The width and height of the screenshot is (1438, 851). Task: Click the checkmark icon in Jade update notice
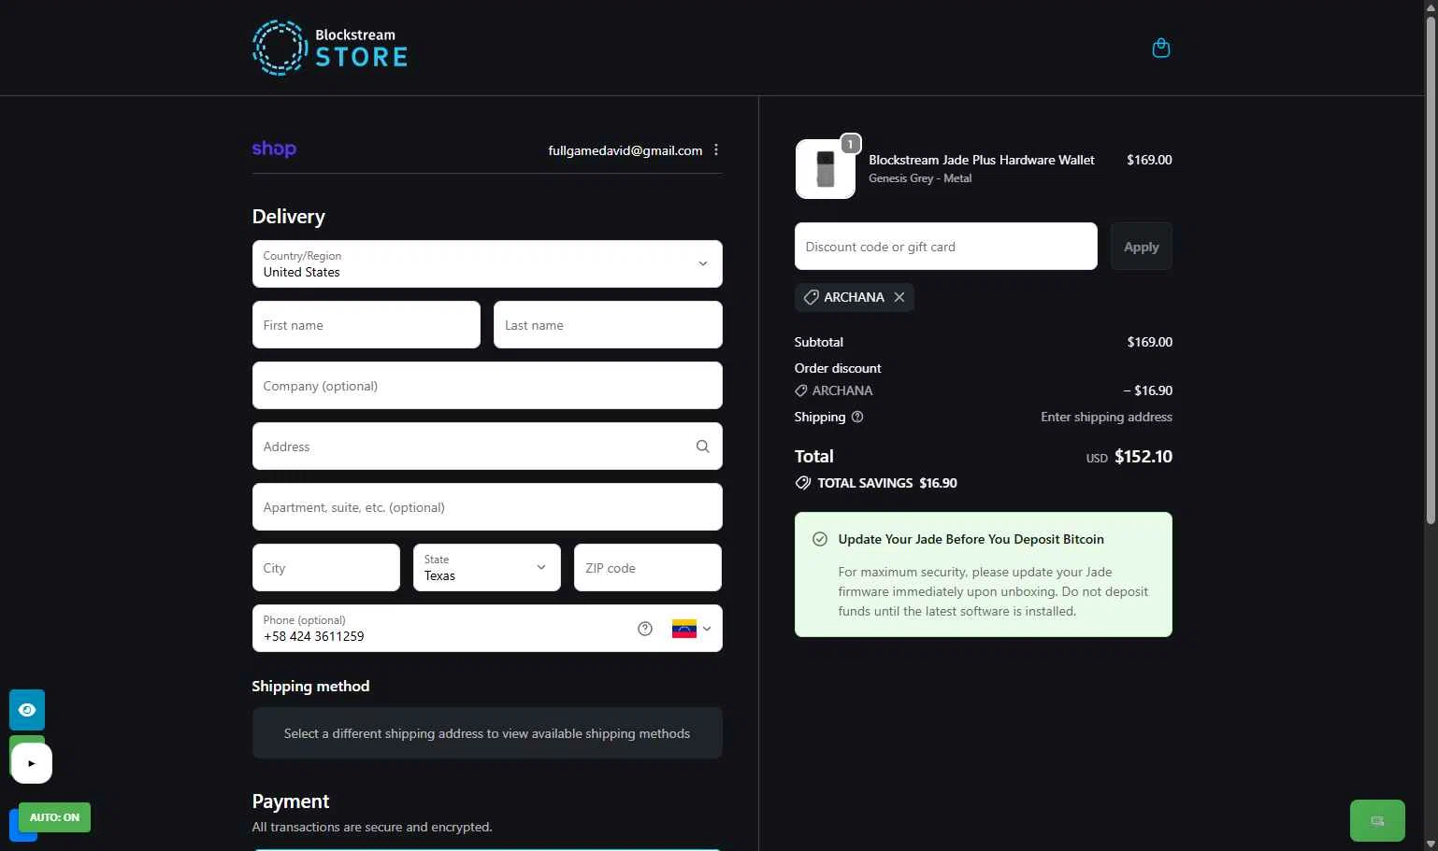820,539
